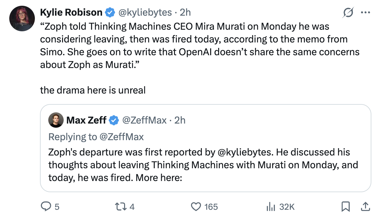
Task: Open the Max Zeff name link
Action: click(86, 120)
